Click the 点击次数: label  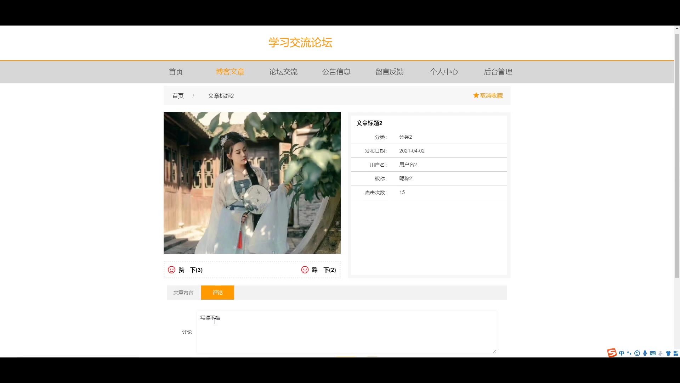[x=376, y=193]
